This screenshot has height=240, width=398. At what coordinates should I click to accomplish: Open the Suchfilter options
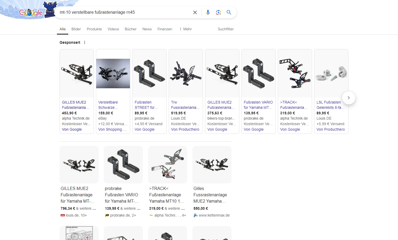[226, 29]
